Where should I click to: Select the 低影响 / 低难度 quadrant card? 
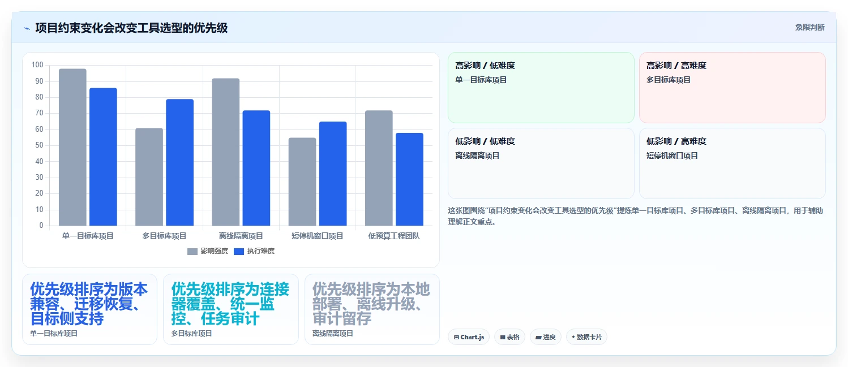coord(541,163)
